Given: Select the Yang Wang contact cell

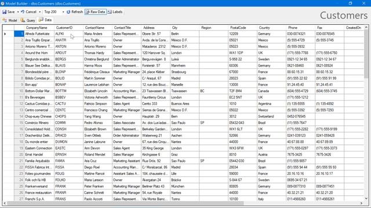Looking at the screenshot, I should 98,117.
